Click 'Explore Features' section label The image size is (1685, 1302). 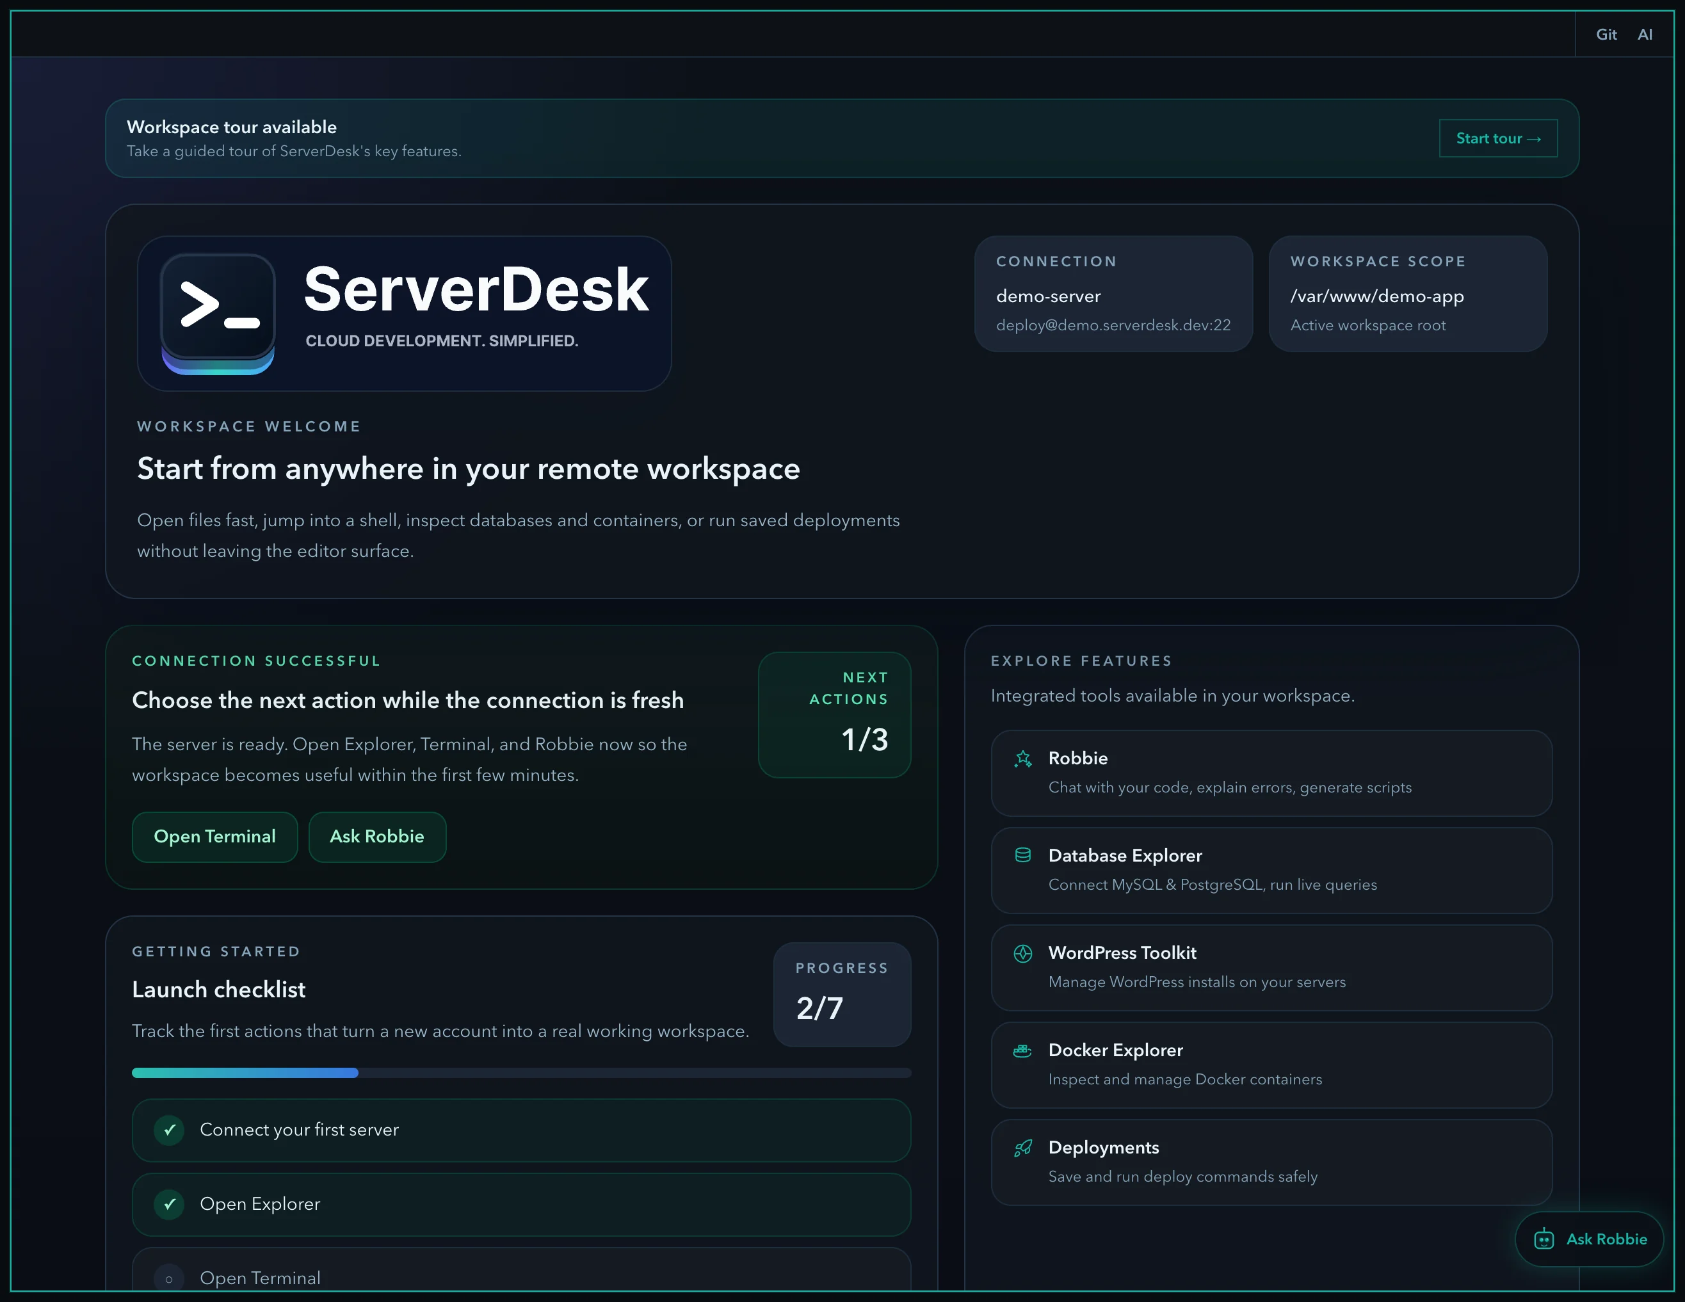pos(1082,661)
